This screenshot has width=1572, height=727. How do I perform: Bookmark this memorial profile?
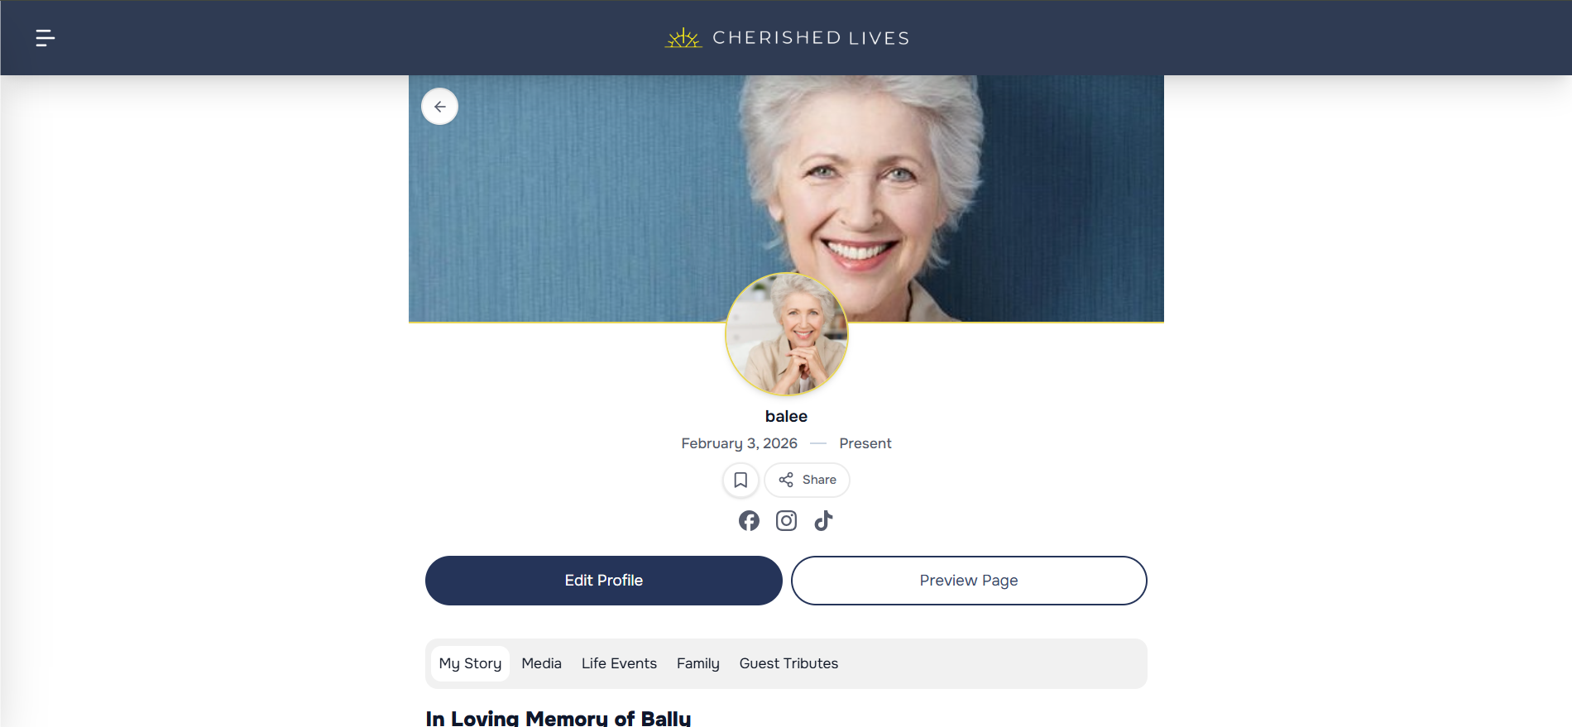coord(740,480)
